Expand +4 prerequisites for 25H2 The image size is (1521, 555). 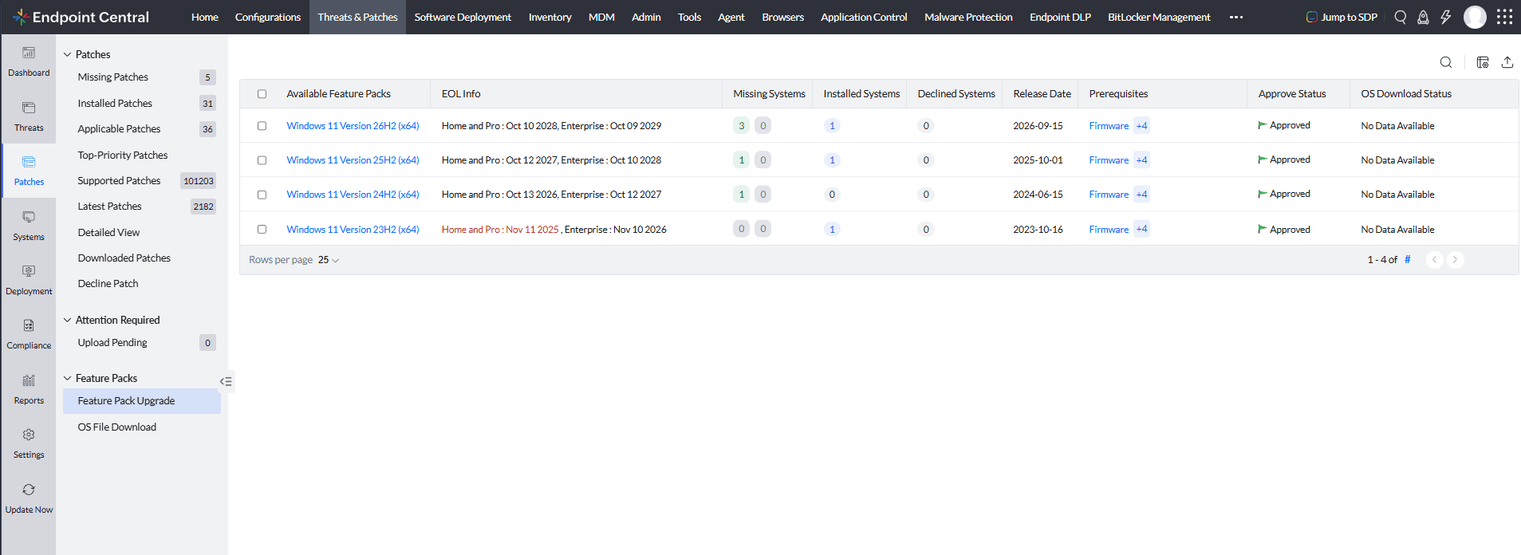1141,160
